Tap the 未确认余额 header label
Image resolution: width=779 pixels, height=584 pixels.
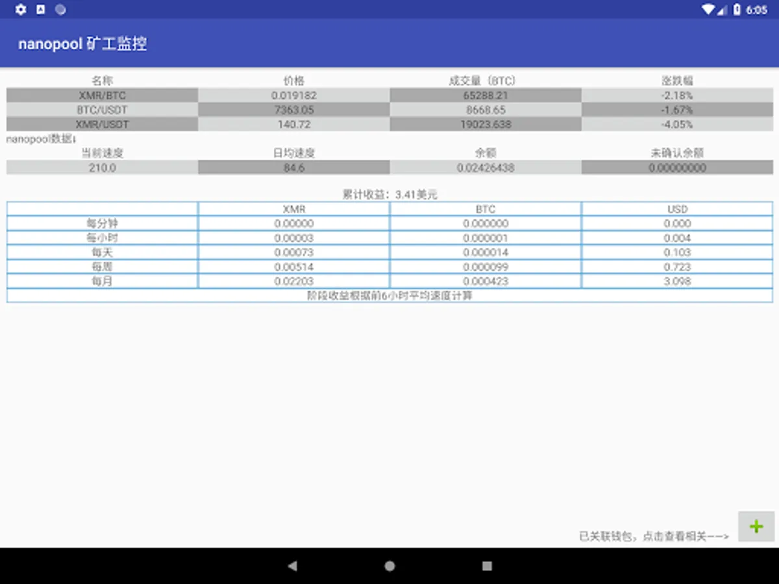coord(677,153)
